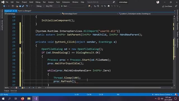Open the File menu

point(7,2)
